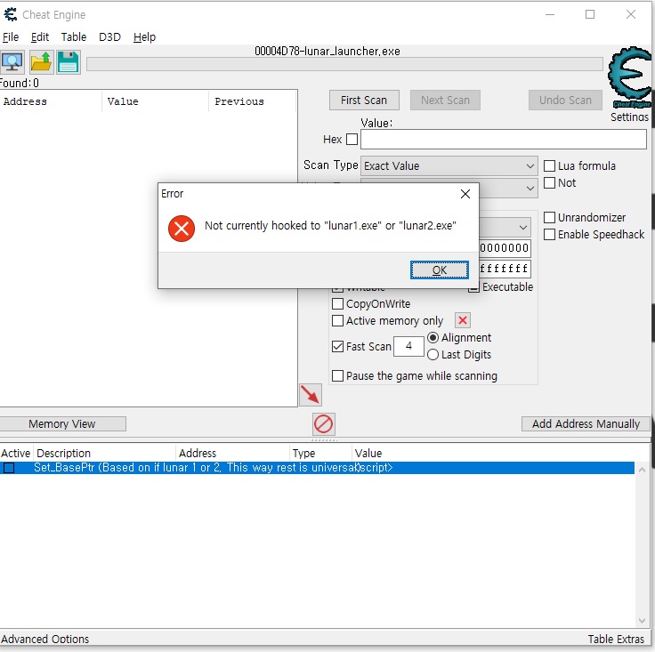The height and width of the screenshot is (652, 655).
Task: Toggle the Not checkbox
Action: [549, 183]
